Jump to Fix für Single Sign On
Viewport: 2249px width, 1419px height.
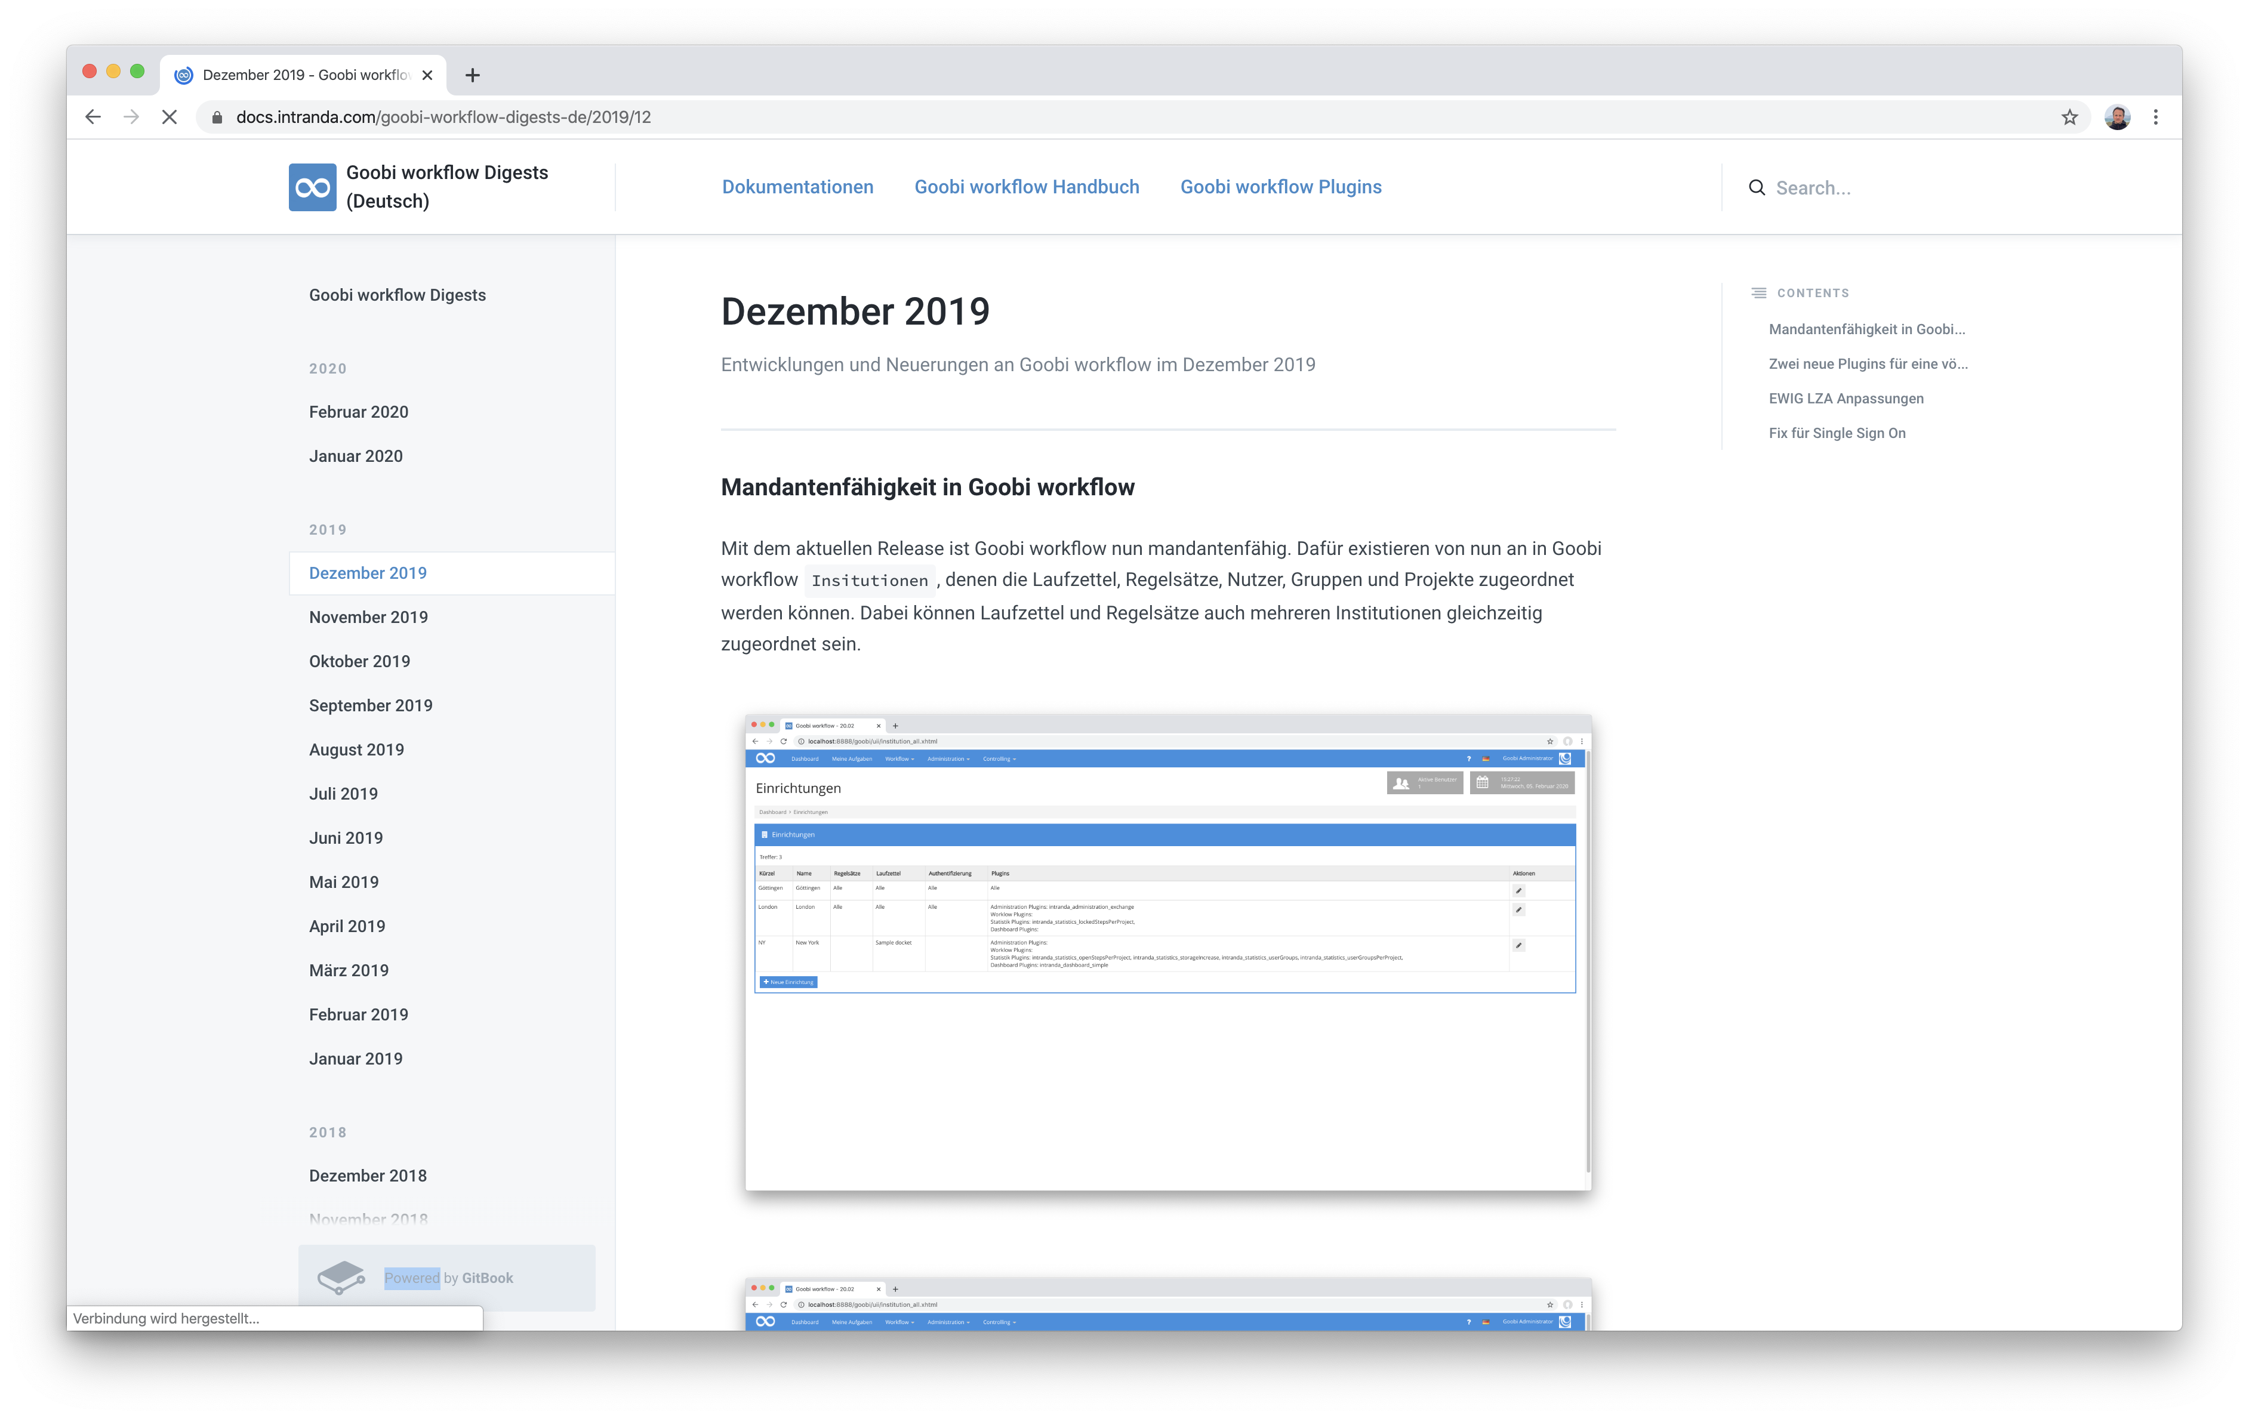click(1837, 432)
